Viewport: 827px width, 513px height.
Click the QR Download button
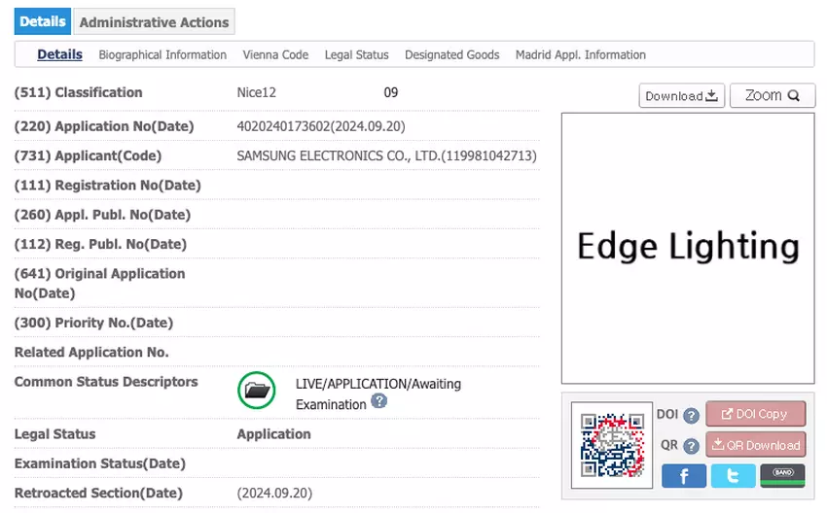click(x=756, y=445)
